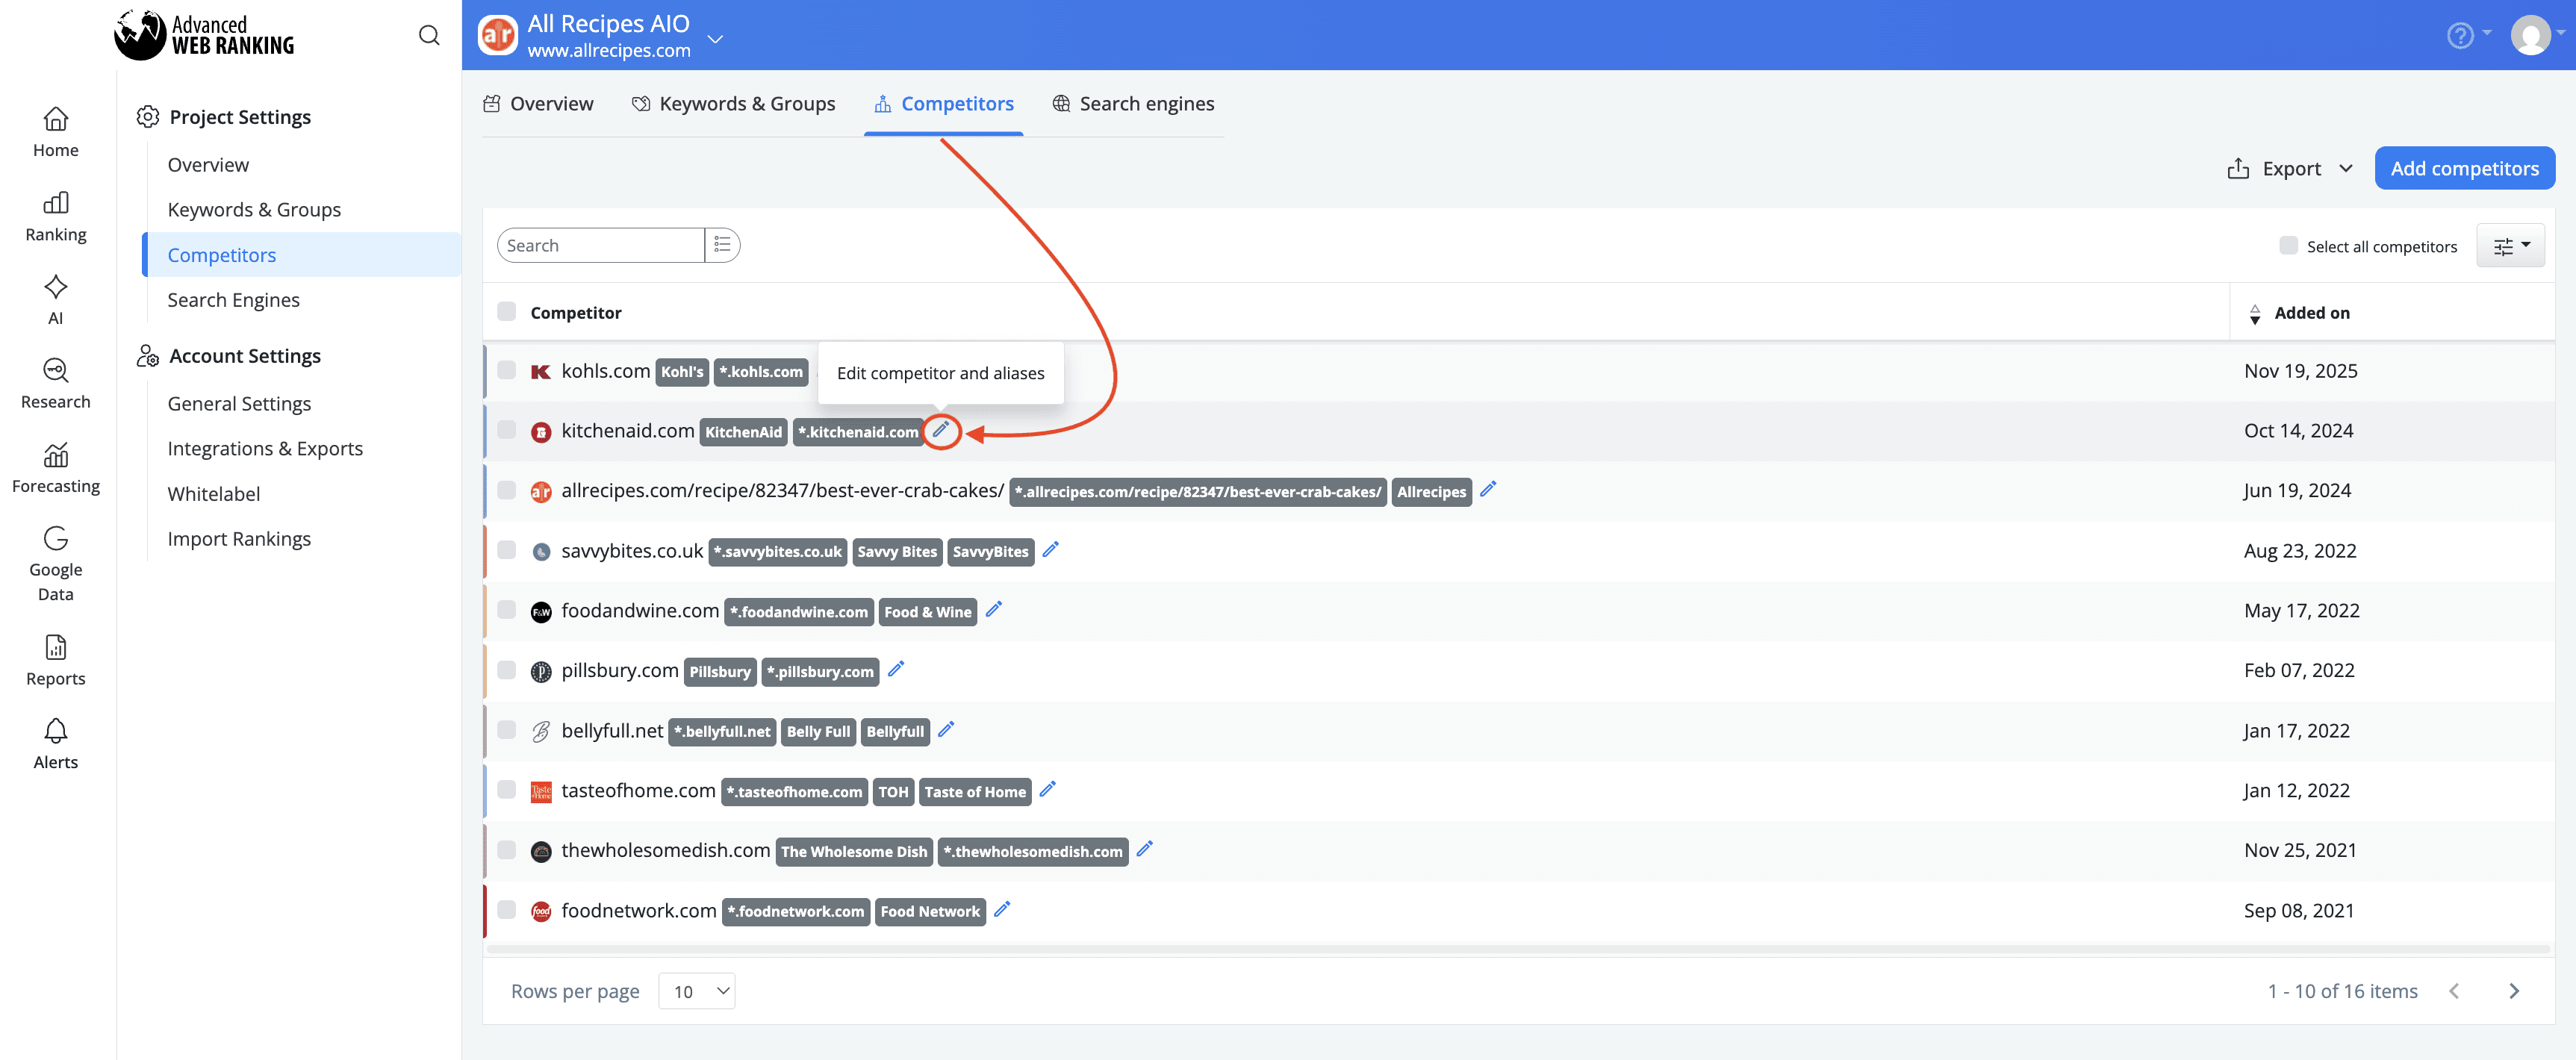The width and height of the screenshot is (2576, 1060).
Task: Go to the next results page
Action: tap(2514, 991)
